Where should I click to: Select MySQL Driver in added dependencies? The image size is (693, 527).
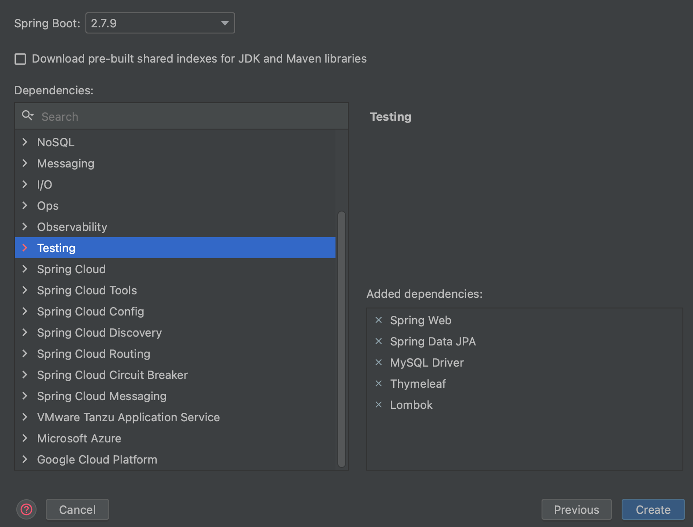pos(427,363)
